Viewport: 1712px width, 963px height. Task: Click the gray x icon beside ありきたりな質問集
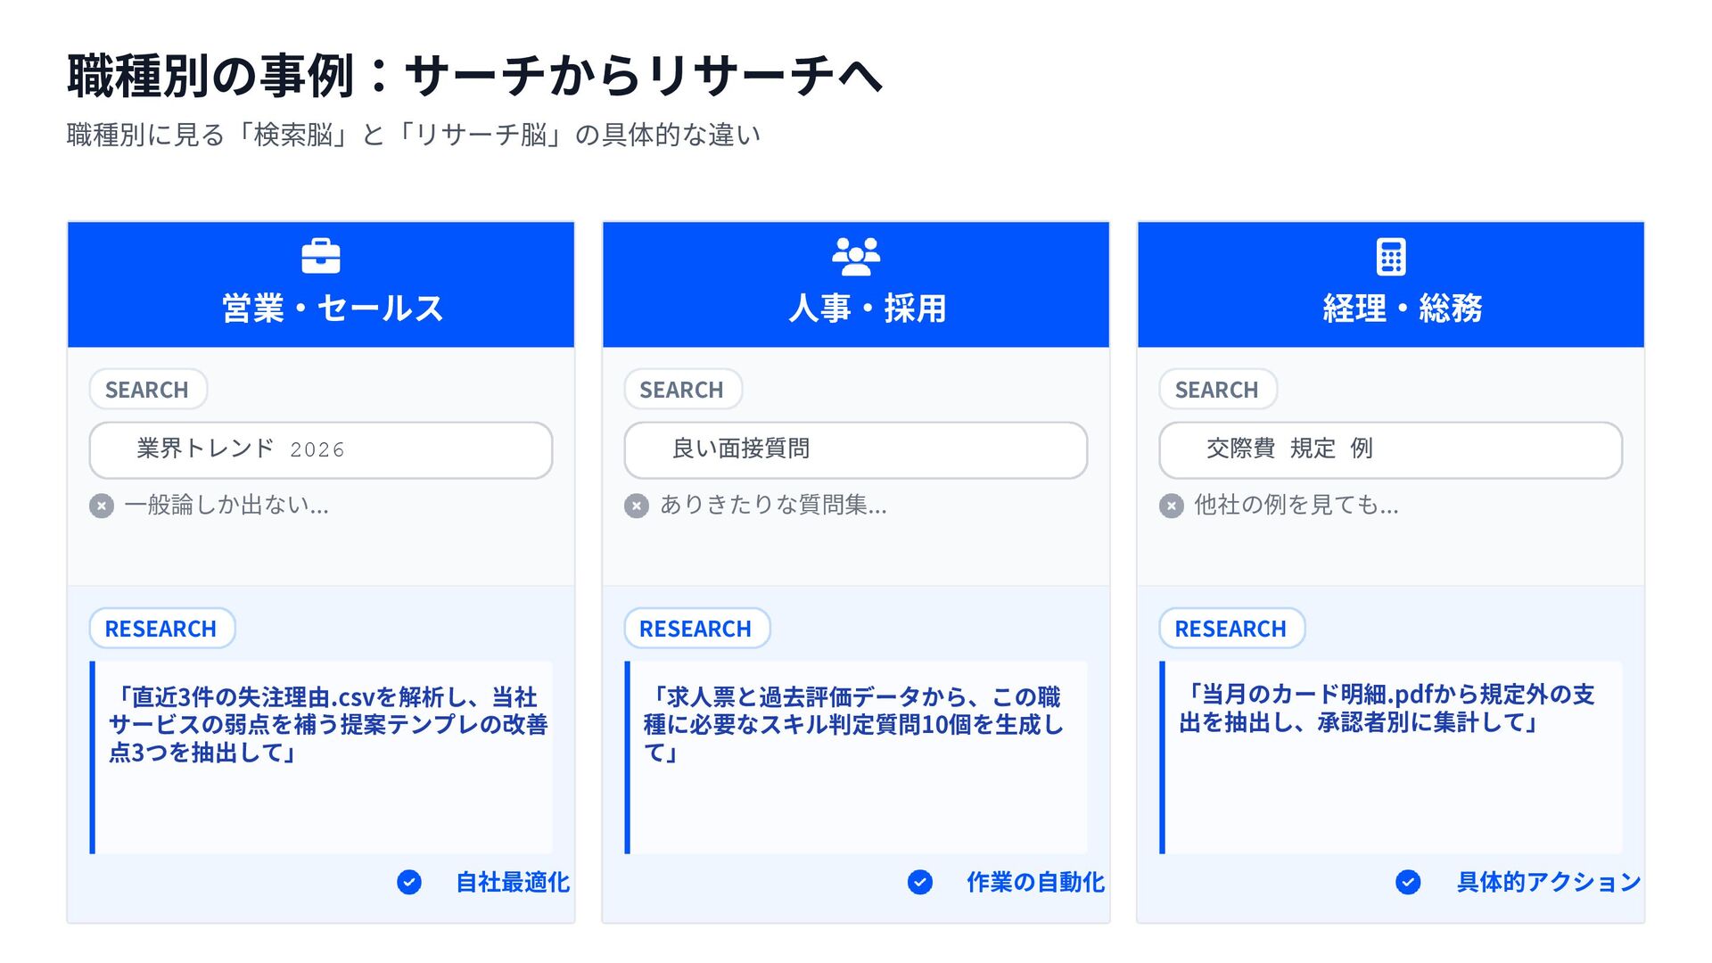tap(637, 506)
